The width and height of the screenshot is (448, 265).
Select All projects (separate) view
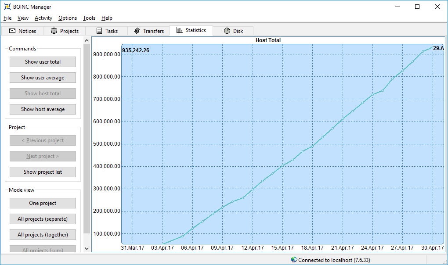[x=43, y=219]
